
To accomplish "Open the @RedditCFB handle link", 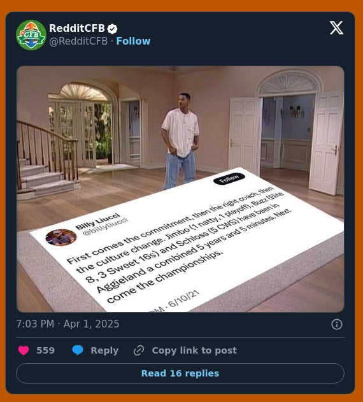I will click(x=78, y=41).
